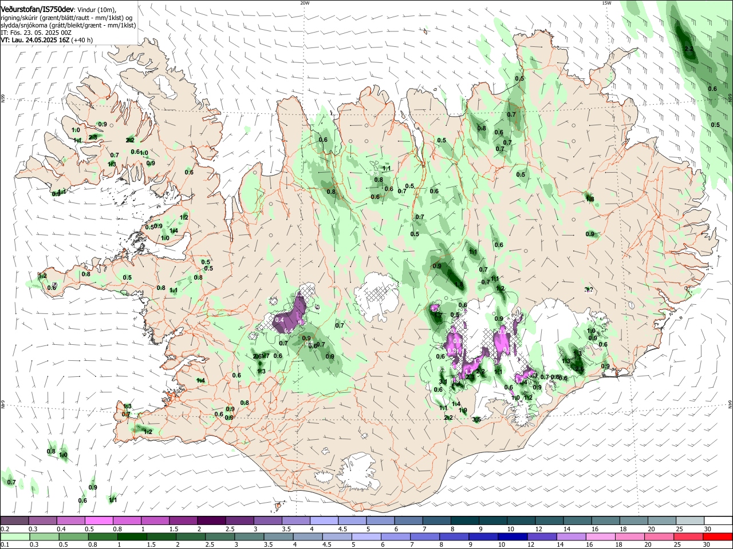Click the bright red 30+ rain legend swatch
This screenshot has height=549, width=733.
point(718,536)
